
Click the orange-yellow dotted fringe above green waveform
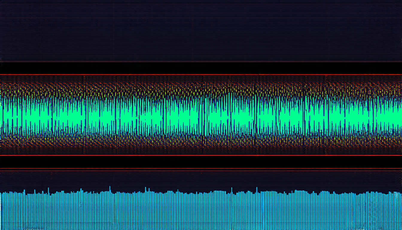click(201, 88)
